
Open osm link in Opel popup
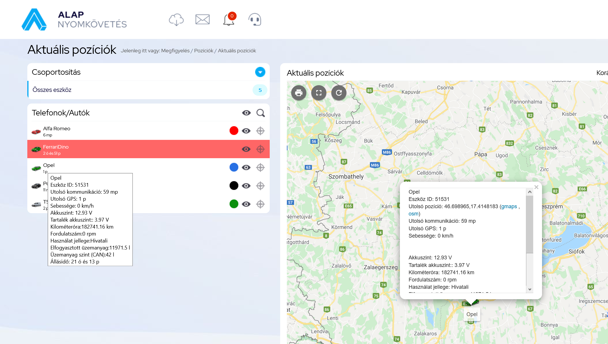coord(413,214)
